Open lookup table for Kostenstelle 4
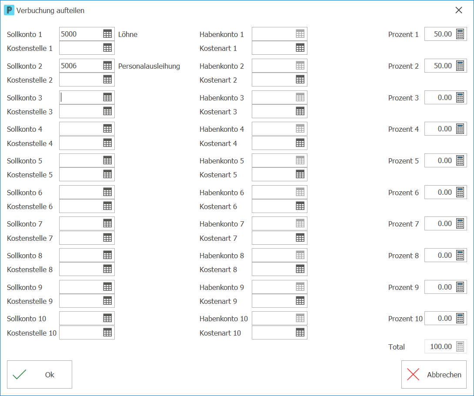Screen dimensions: 474x396 pos(107,143)
